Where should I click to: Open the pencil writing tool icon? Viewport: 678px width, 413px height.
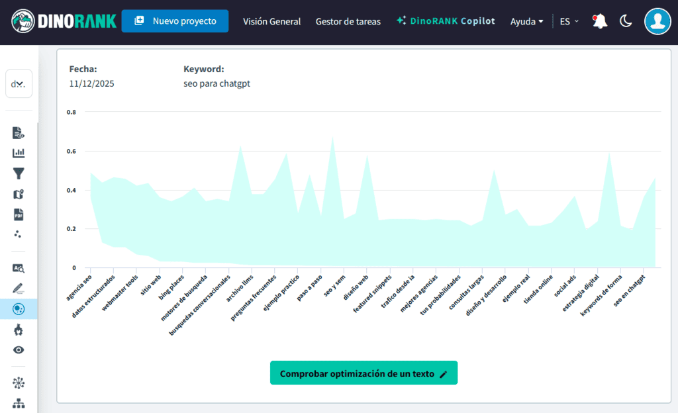tap(19, 289)
